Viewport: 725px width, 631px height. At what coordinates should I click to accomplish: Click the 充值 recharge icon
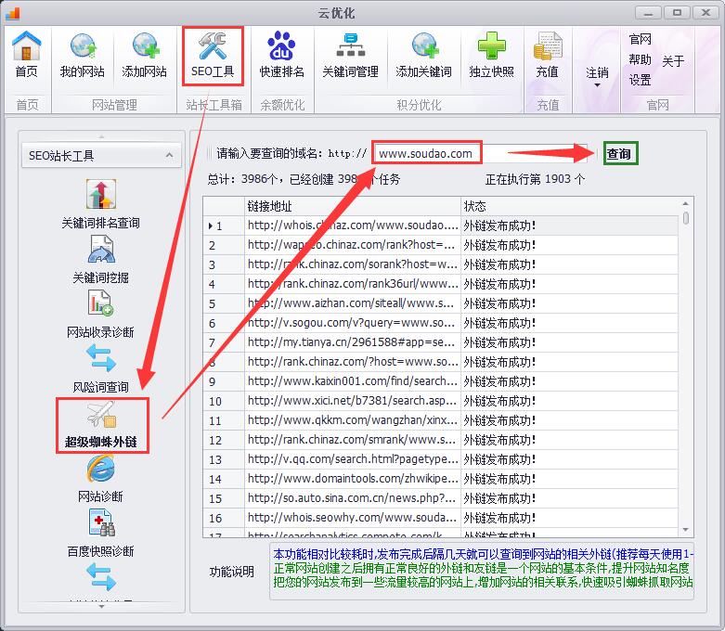coord(547,54)
